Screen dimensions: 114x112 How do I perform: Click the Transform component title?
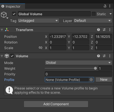pos(24,30)
